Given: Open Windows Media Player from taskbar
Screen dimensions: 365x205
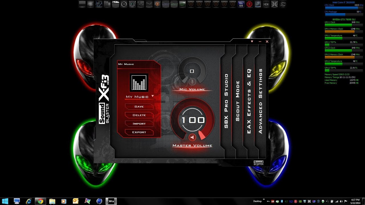Looking at the screenshot, I should pos(64,201).
